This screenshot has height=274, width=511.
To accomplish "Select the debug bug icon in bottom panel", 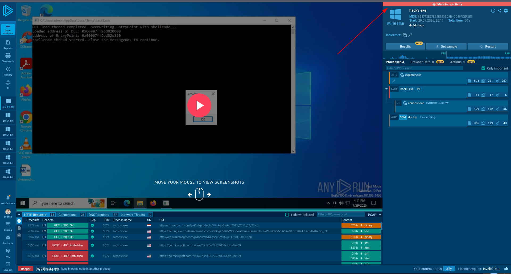I will click(x=19, y=235).
